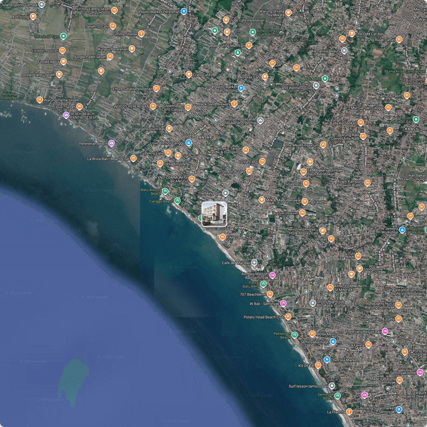Click the Pererenan Beach camera pin
The width and height of the screenshot is (427, 427).
(x=111, y=143)
